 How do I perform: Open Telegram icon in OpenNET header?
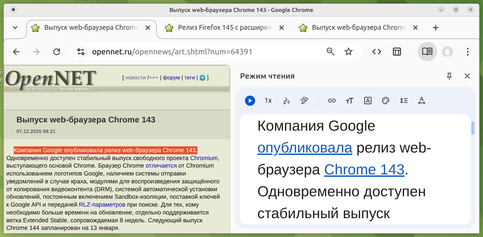click(203, 78)
